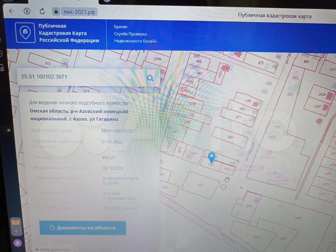336x252 pixels.
Task: Select parcel 1208 on map
Action: click(192, 104)
